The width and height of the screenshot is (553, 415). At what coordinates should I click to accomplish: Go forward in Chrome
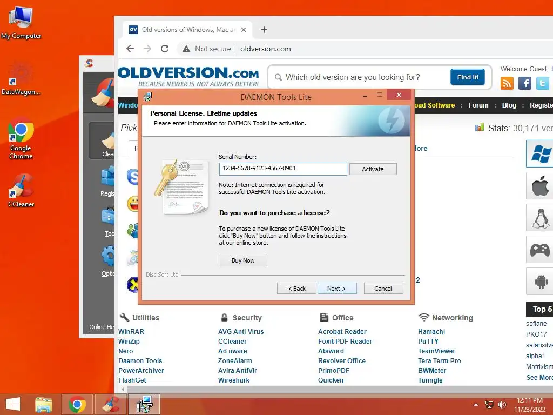tap(147, 49)
